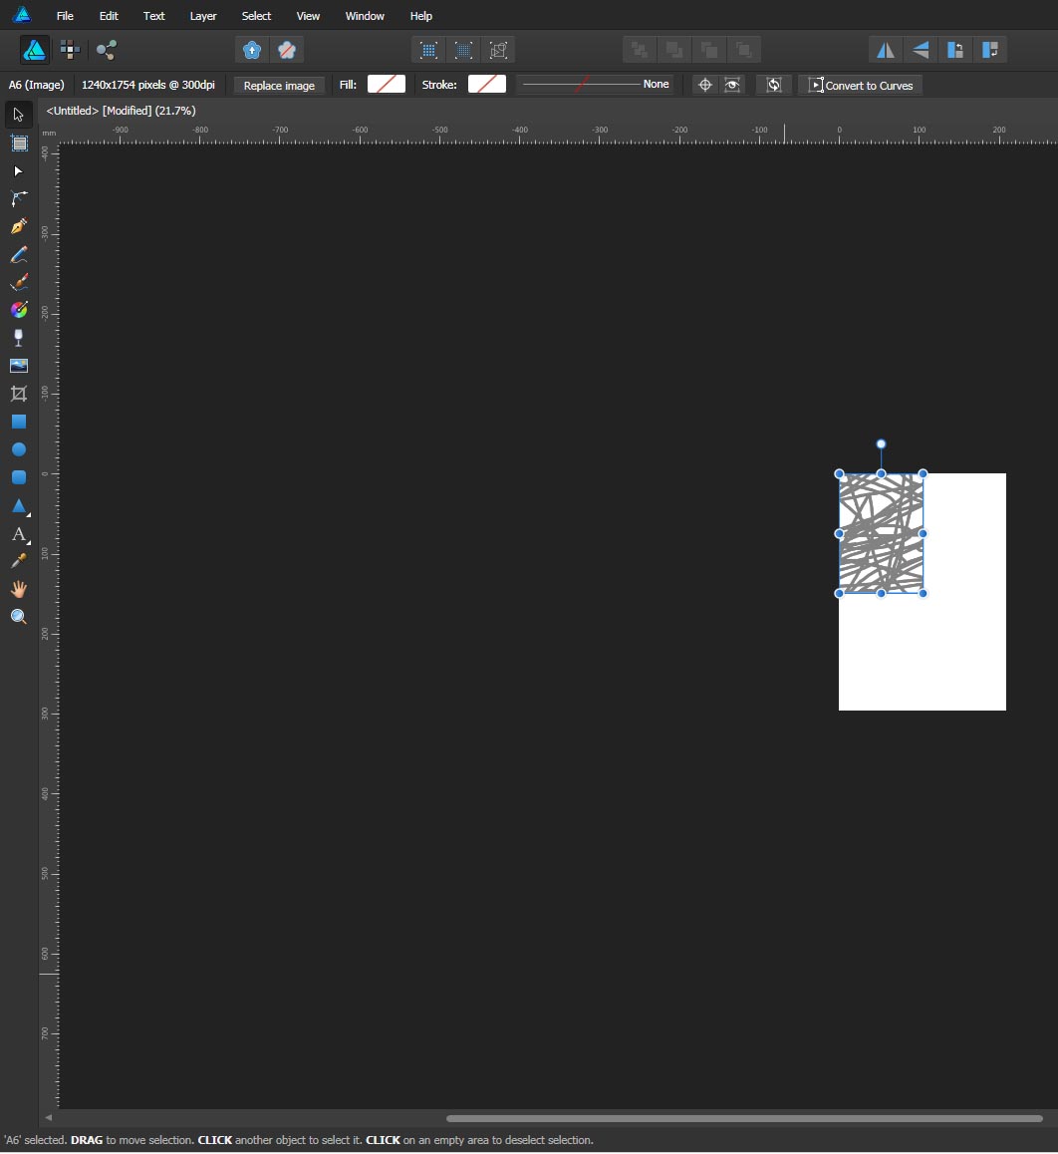Select the Vector Crop tool
The height and width of the screenshot is (1154, 1058).
tap(18, 394)
